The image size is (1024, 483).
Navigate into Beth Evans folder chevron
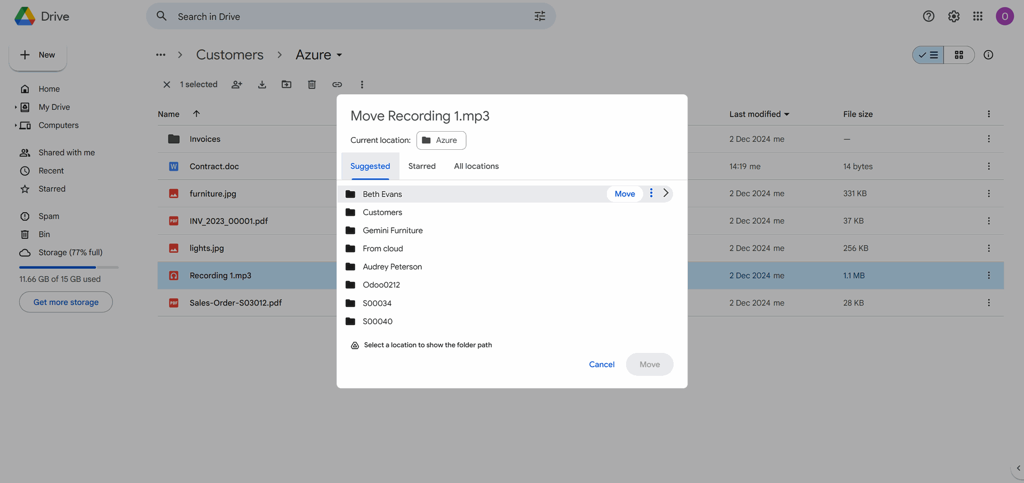tap(666, 193)
